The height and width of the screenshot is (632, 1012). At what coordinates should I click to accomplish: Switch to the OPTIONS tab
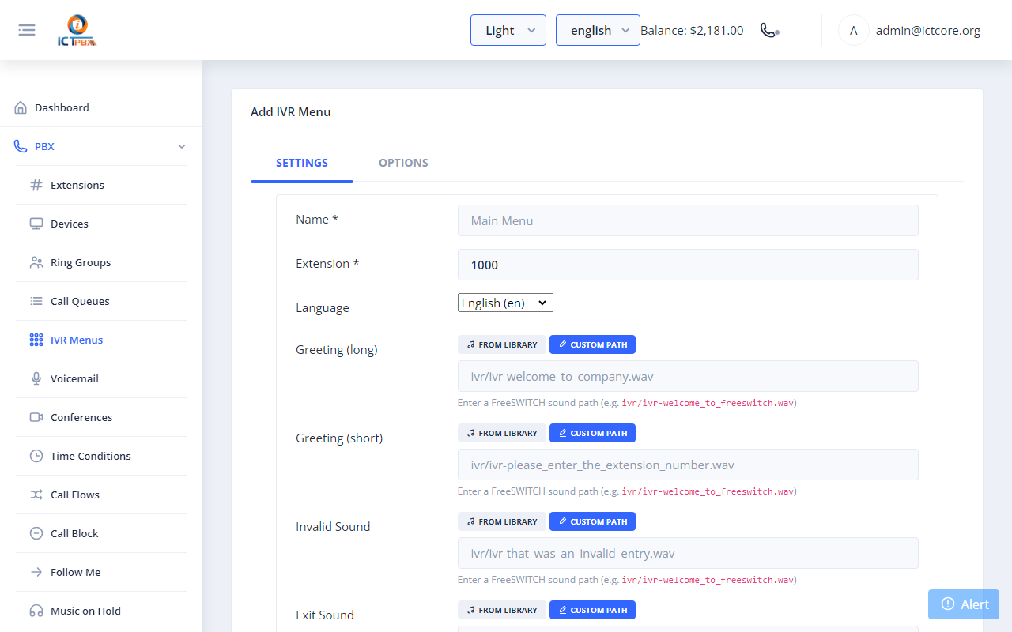403,163
